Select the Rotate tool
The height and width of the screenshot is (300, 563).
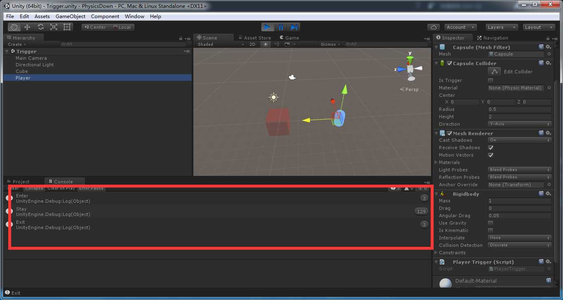coord(40,27)
